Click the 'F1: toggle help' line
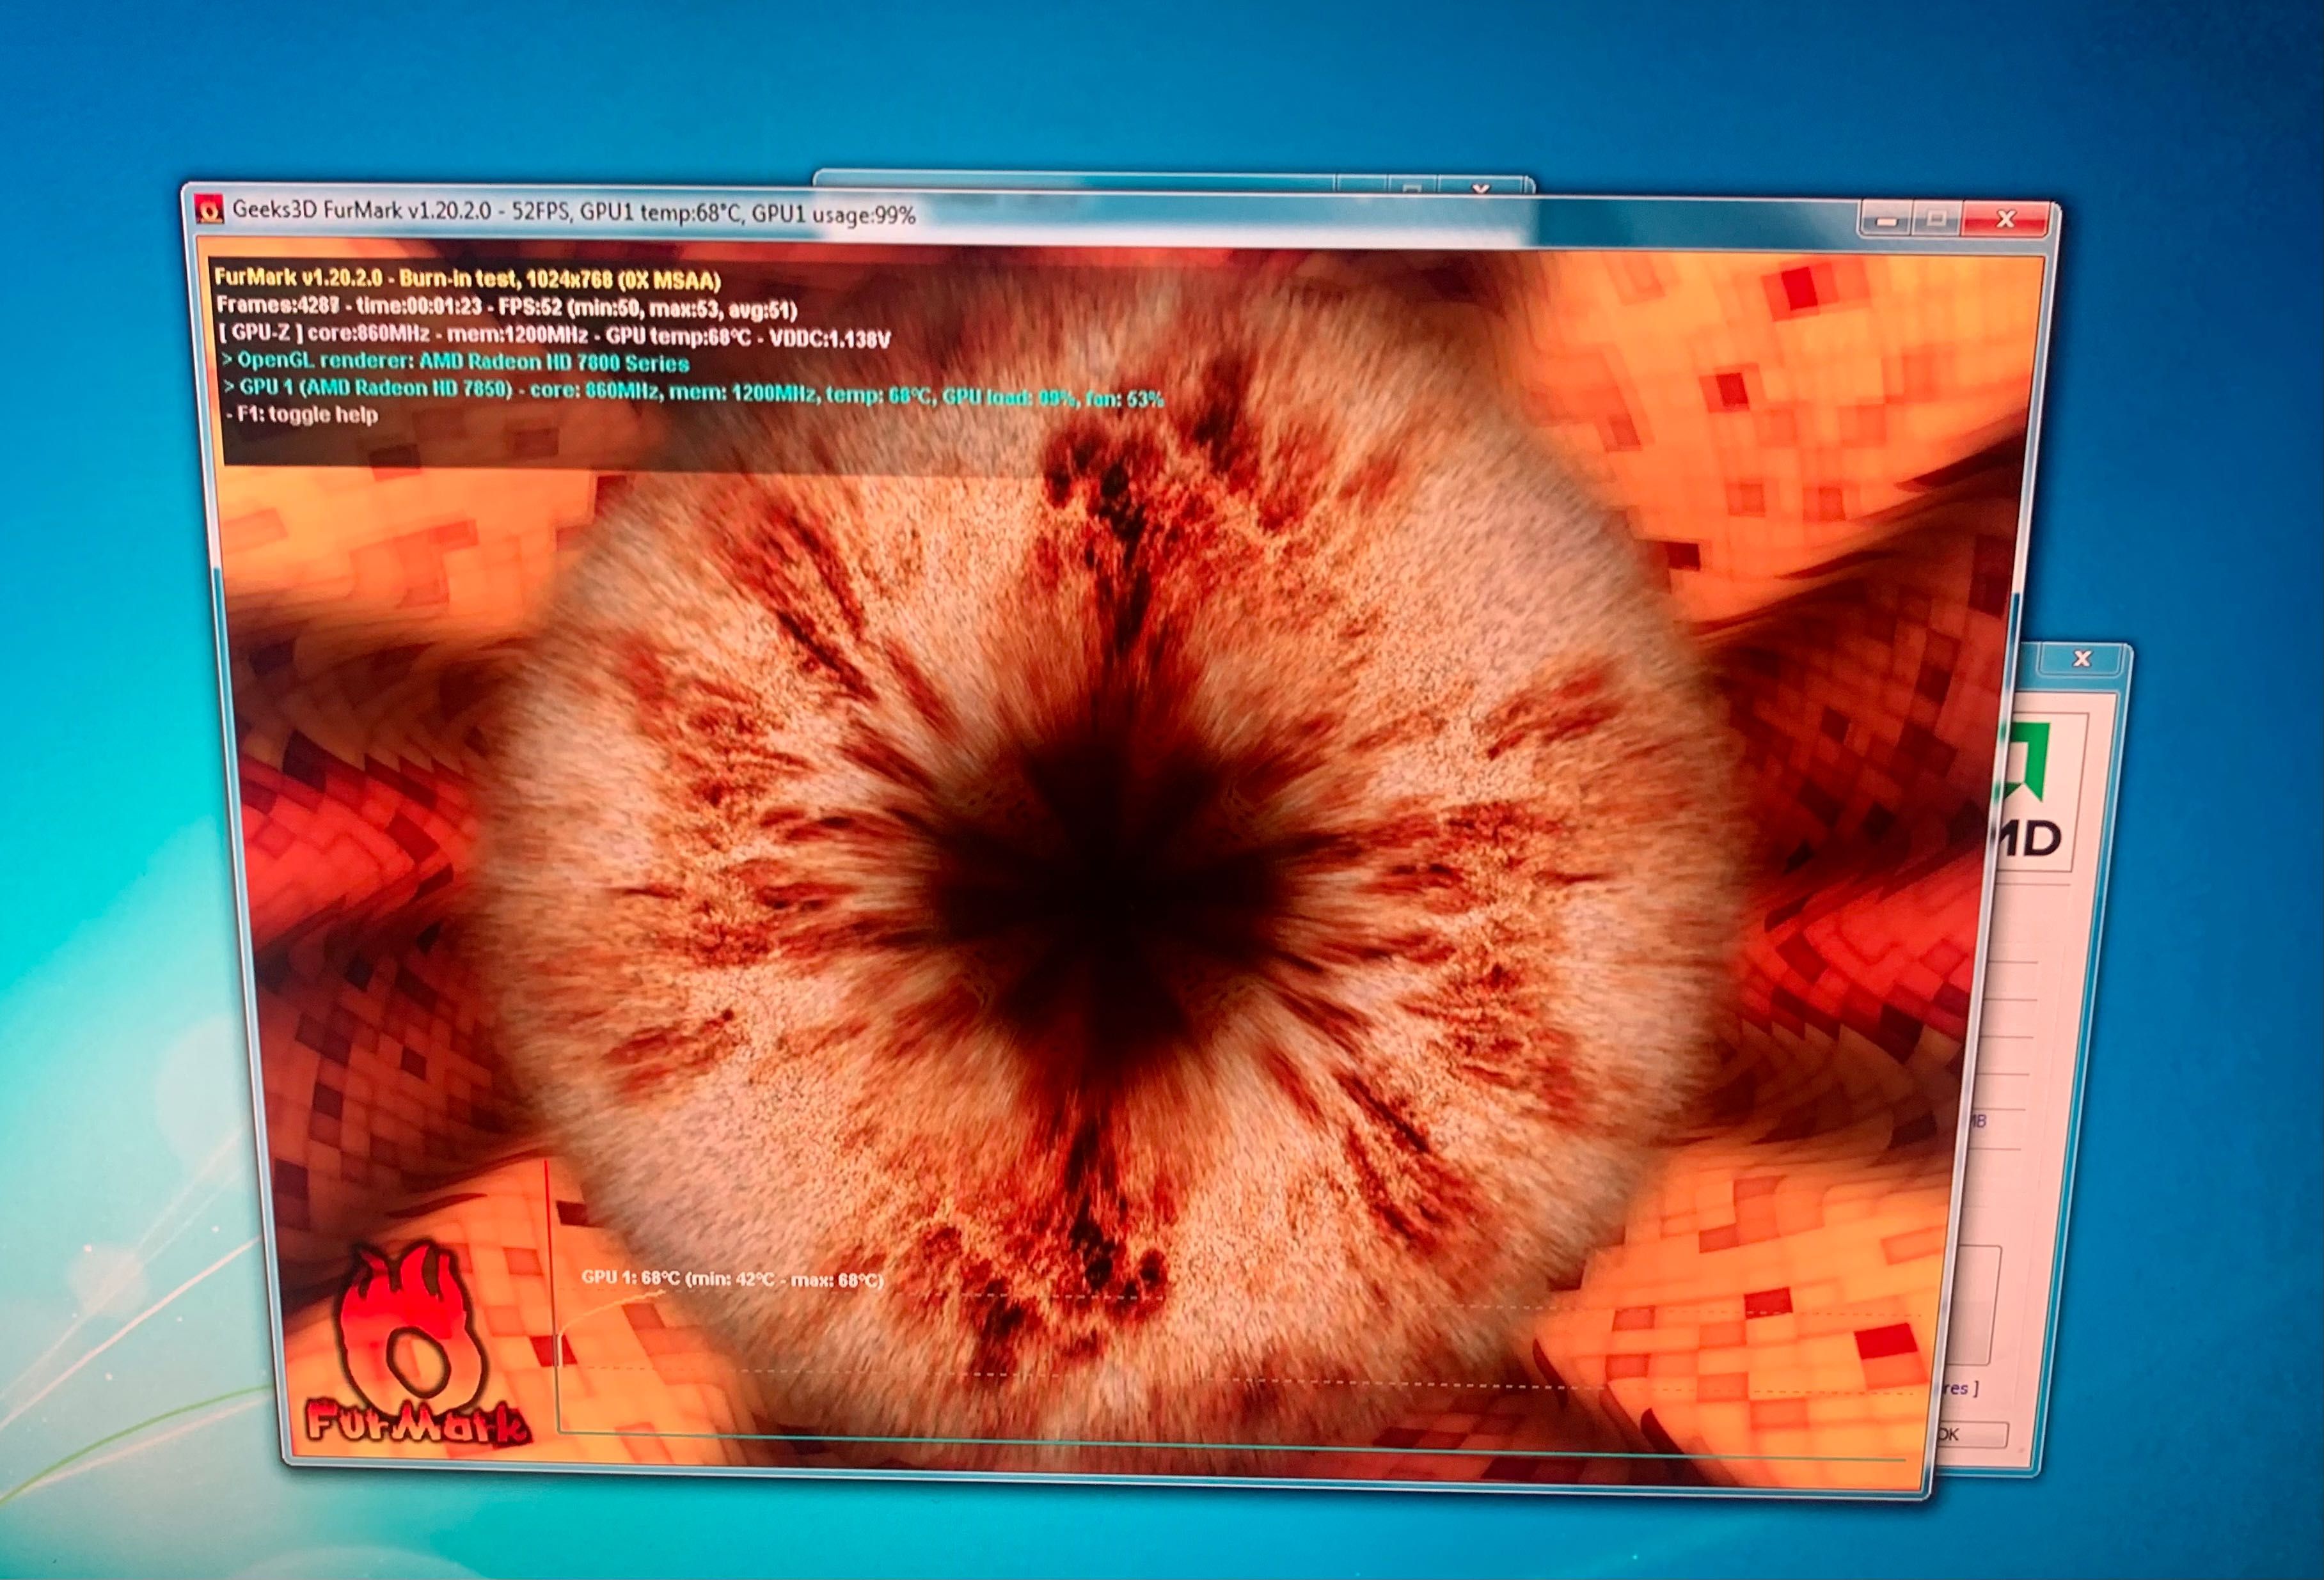 coord(302,414)
